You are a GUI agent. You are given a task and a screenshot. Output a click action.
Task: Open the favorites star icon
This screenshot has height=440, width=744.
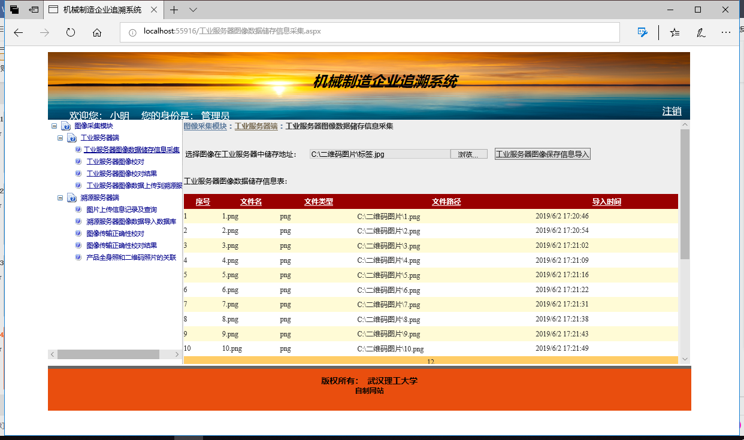675,33
